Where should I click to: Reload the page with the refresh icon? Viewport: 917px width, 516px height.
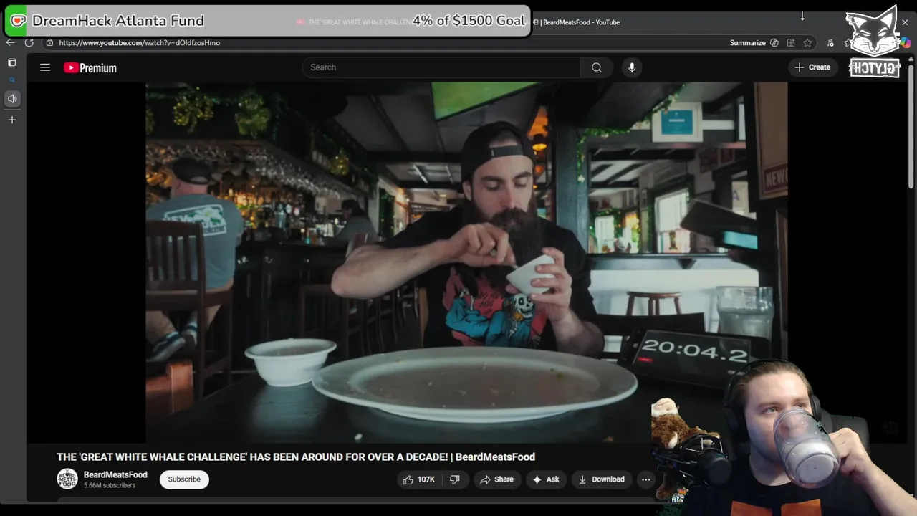pos(29,42)
